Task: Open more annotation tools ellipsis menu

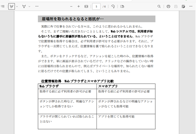Action: pos(37,6)
